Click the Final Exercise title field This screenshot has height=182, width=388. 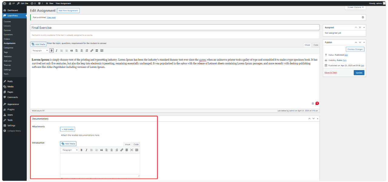tap(175, 28)
